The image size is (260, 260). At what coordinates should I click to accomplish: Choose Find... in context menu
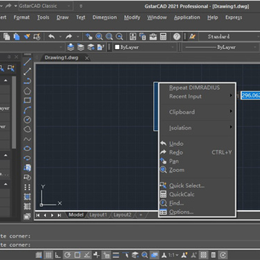[x=197, y=203]
